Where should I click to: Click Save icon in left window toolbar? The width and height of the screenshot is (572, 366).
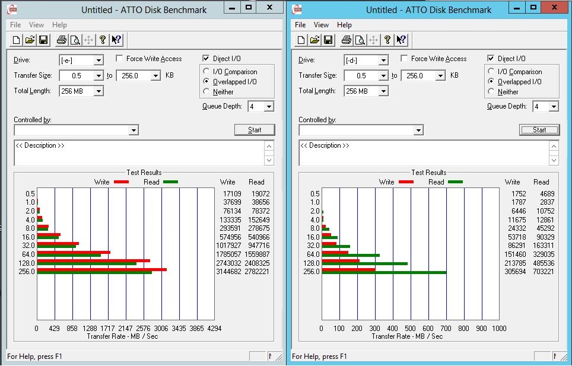(43, 40)
